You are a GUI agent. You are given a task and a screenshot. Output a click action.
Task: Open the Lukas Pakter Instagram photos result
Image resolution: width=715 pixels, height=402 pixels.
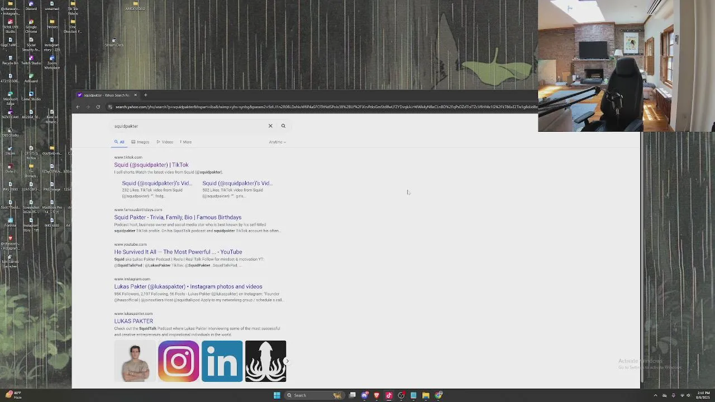pyautogui.click(x=188, y=286)
